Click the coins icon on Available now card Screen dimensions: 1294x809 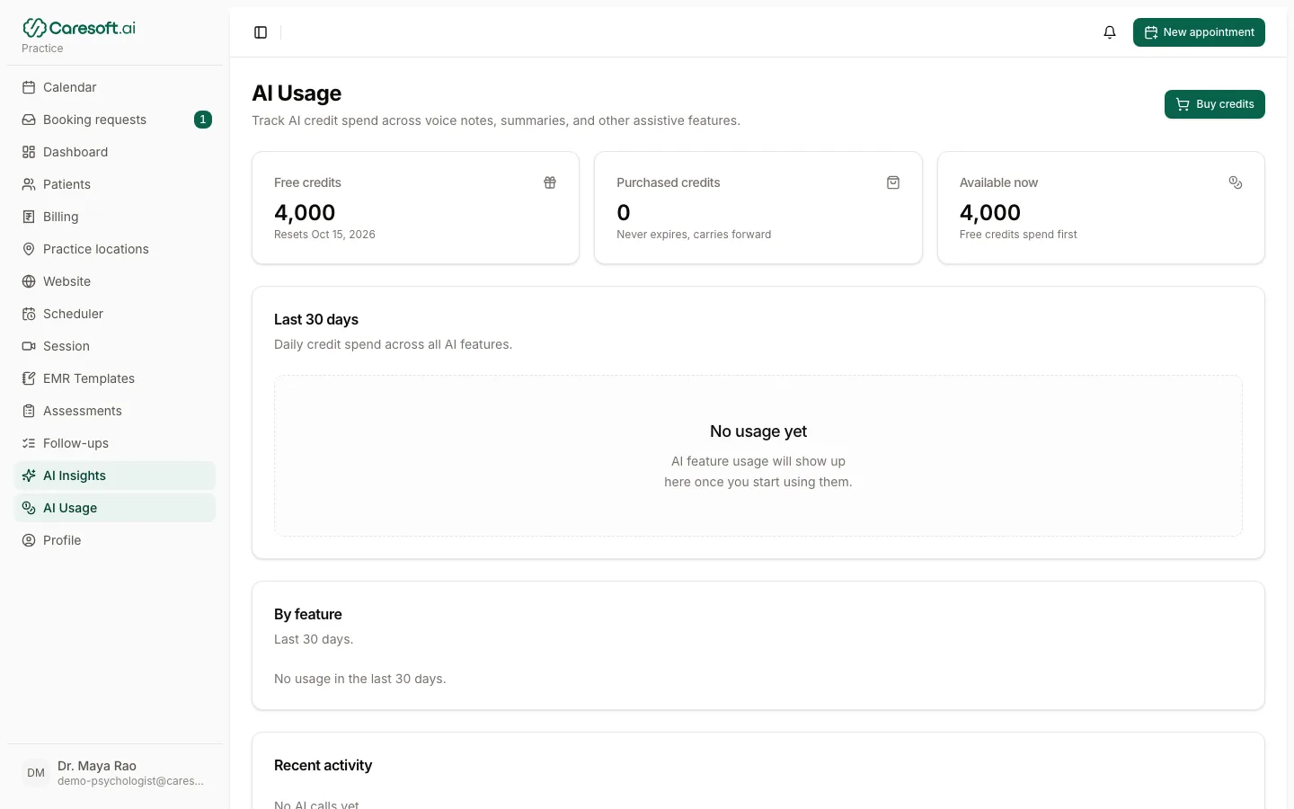pos(1236,182)
